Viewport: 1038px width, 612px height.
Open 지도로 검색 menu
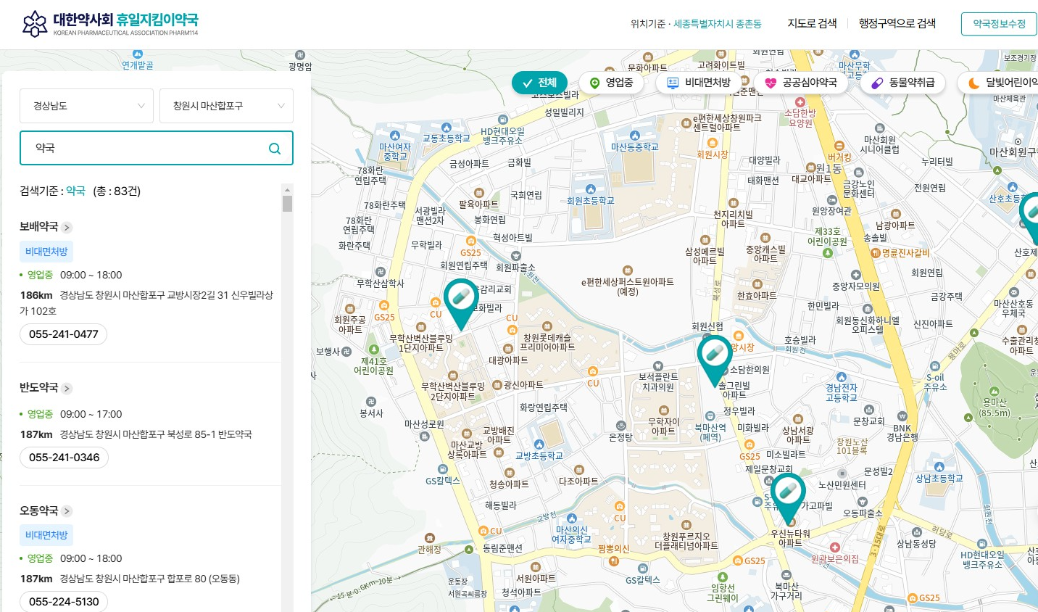813,23
